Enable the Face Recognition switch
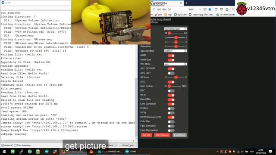The image size is (276, 155). point(171,130)
